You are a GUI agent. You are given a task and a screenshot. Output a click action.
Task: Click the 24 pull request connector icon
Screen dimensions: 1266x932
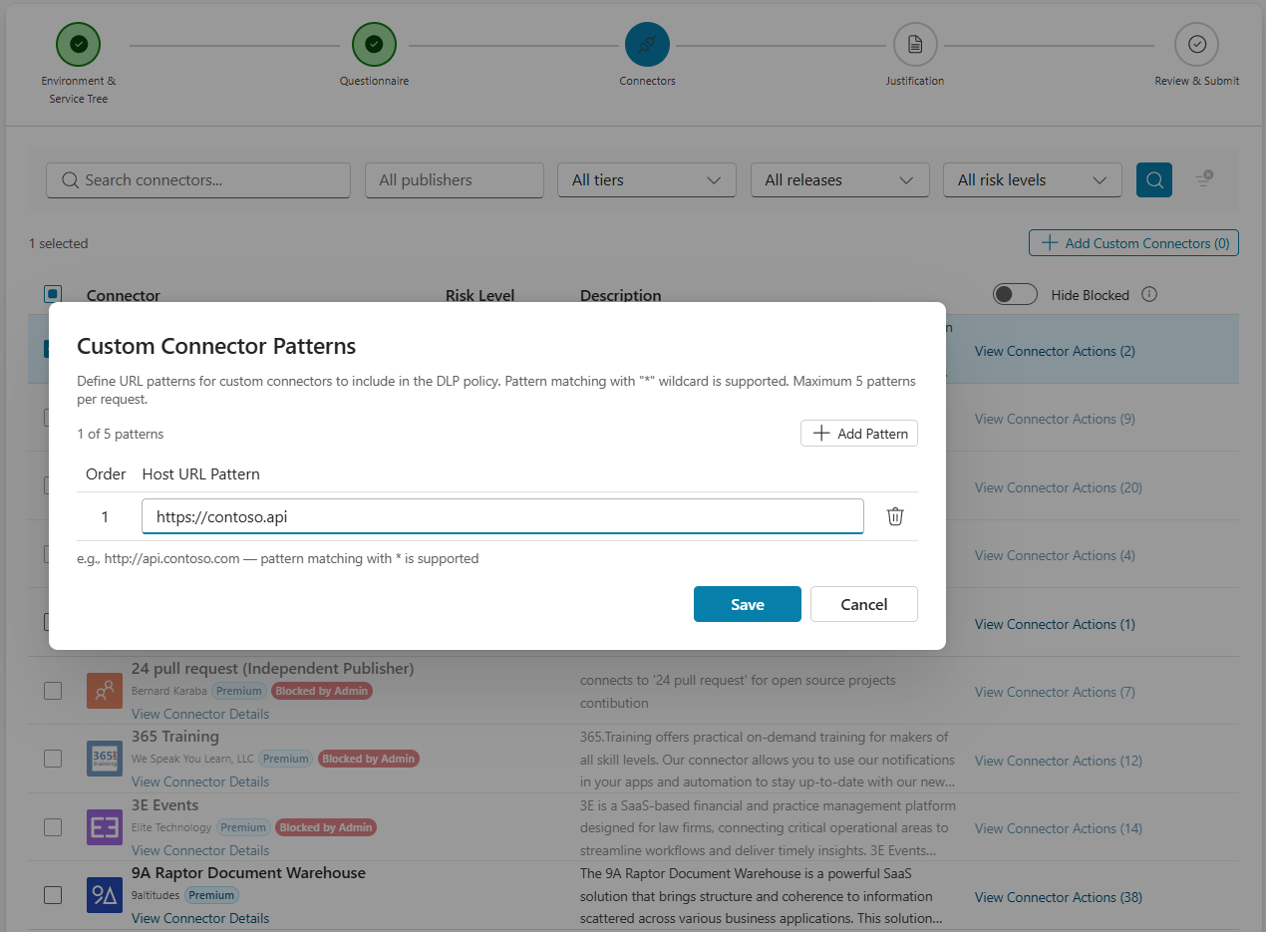(105, 691)
